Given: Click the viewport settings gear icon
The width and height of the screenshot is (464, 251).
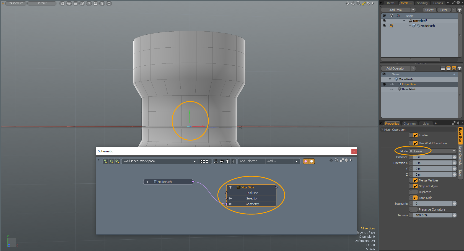Looking at the screenshot, I should [x=368, y=3].
